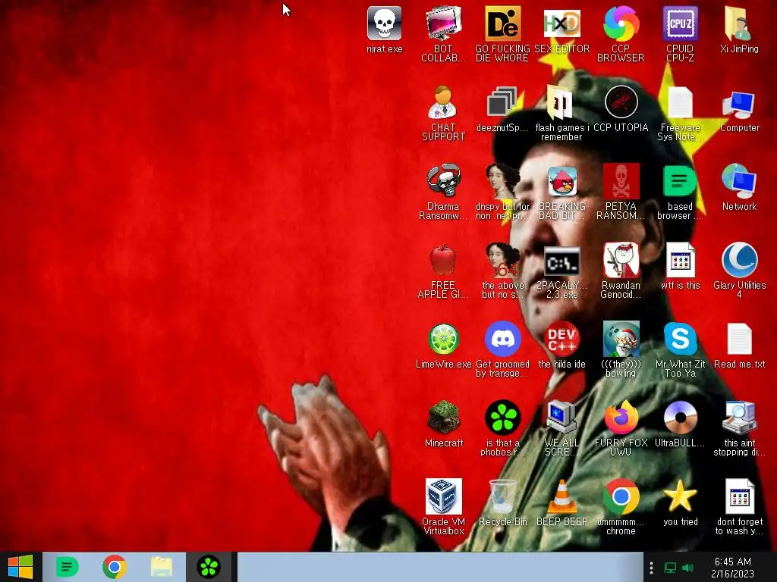Launch the Minecraft shortcut
Screen dimensions: 777x582
(x=443, y=417)
